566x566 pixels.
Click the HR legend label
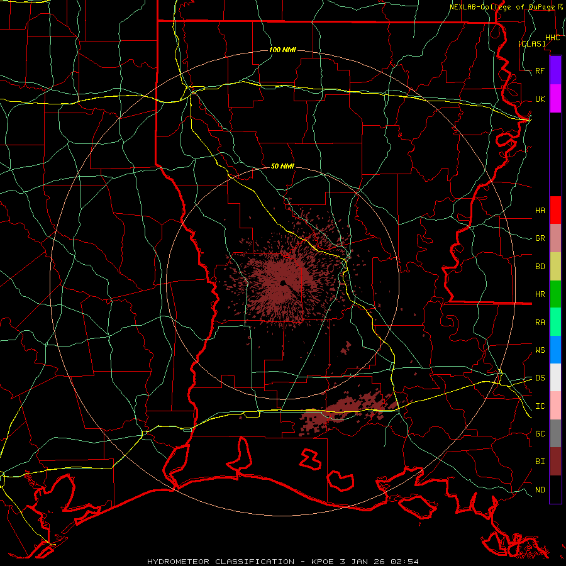click(x=540, y=294)
